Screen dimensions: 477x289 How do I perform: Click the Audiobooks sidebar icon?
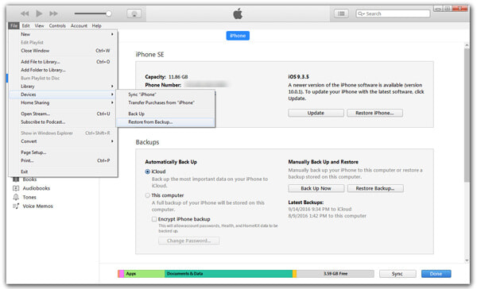pos(16,188)
